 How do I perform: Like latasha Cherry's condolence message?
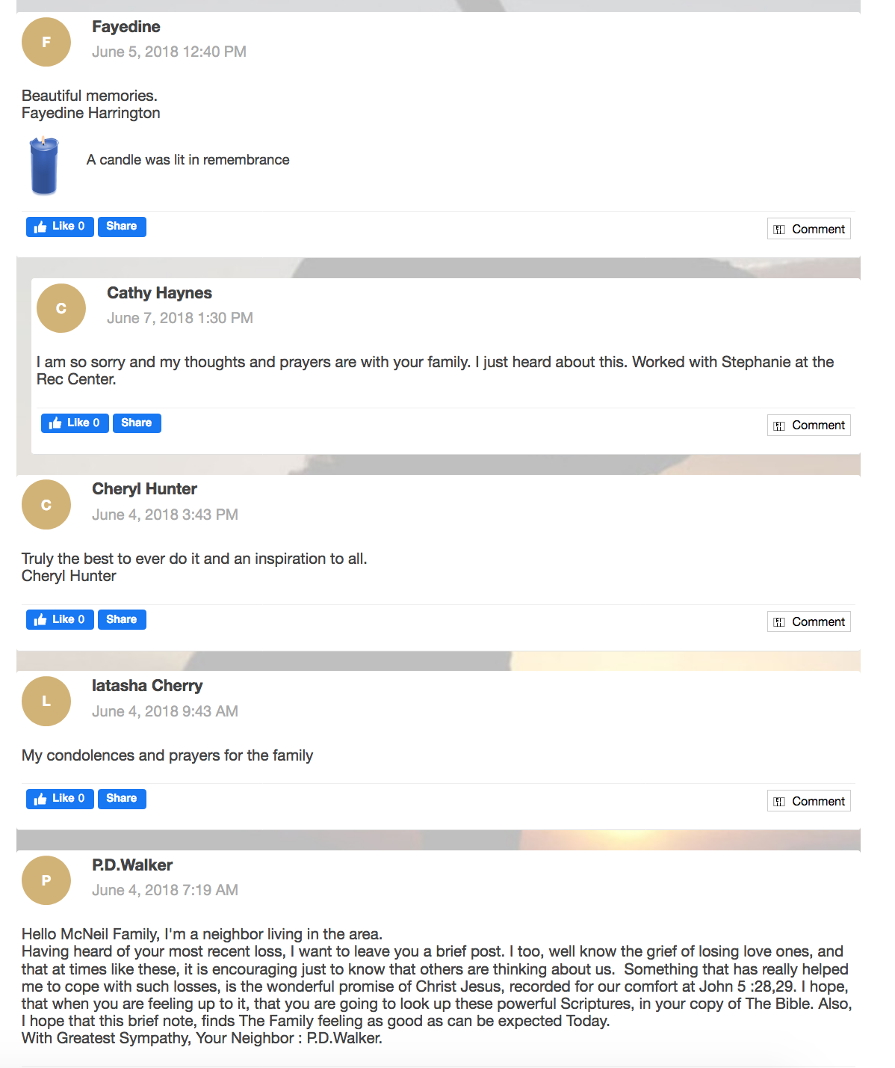pos(60,799)
